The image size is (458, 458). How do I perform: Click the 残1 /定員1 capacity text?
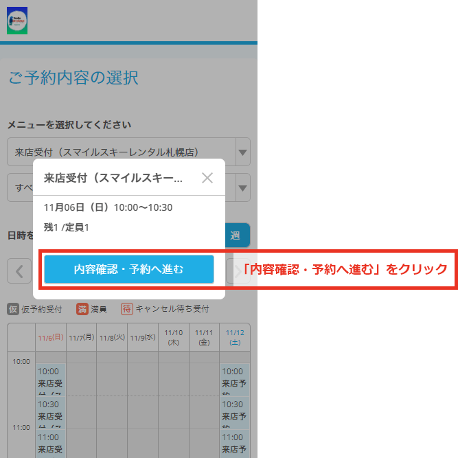click(67, 227)
